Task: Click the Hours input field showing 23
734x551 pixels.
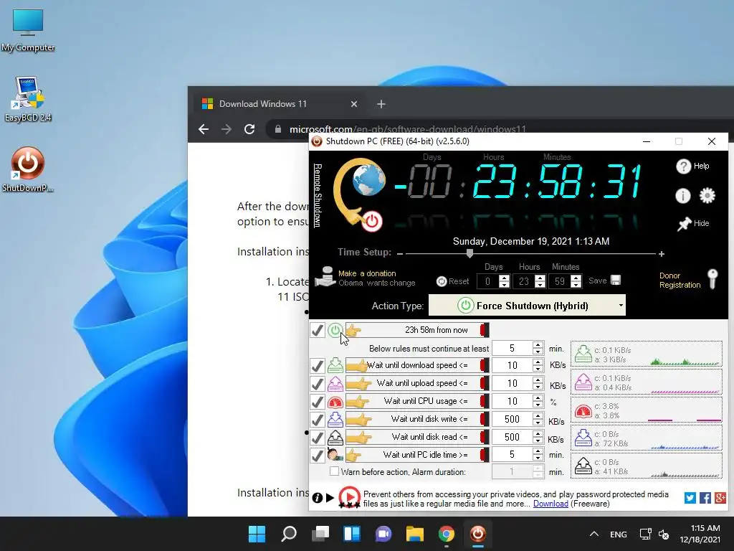Action: (x=524, y=281)
